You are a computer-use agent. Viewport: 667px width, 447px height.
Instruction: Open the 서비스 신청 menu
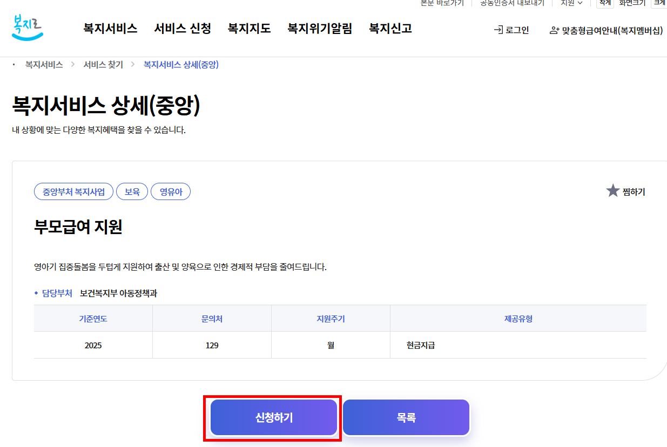pos(183,28)
